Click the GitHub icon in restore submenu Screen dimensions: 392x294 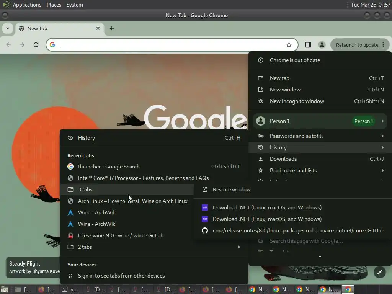[x=205, y=230]
